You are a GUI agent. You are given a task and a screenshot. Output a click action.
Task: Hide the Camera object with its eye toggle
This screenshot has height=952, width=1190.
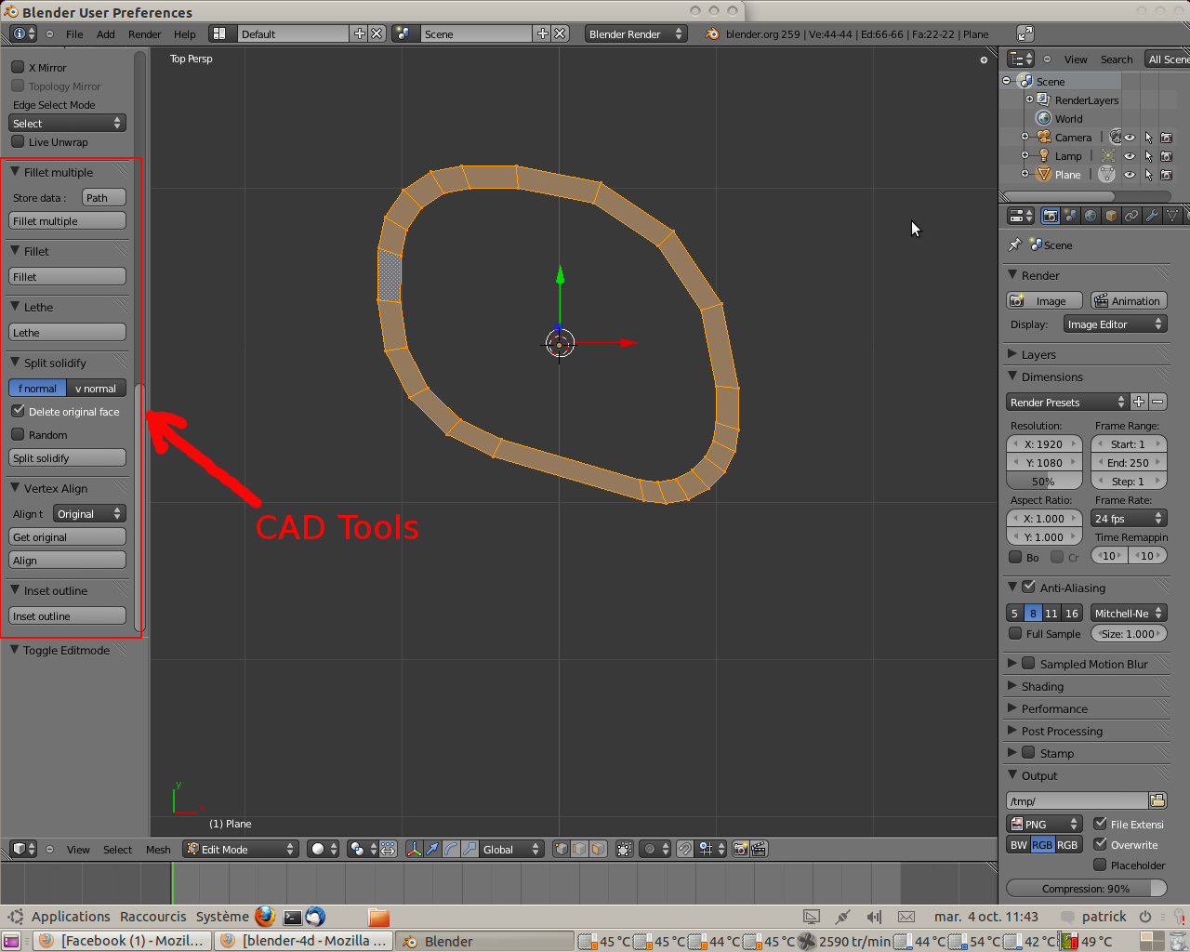[x=1130, y=138]
